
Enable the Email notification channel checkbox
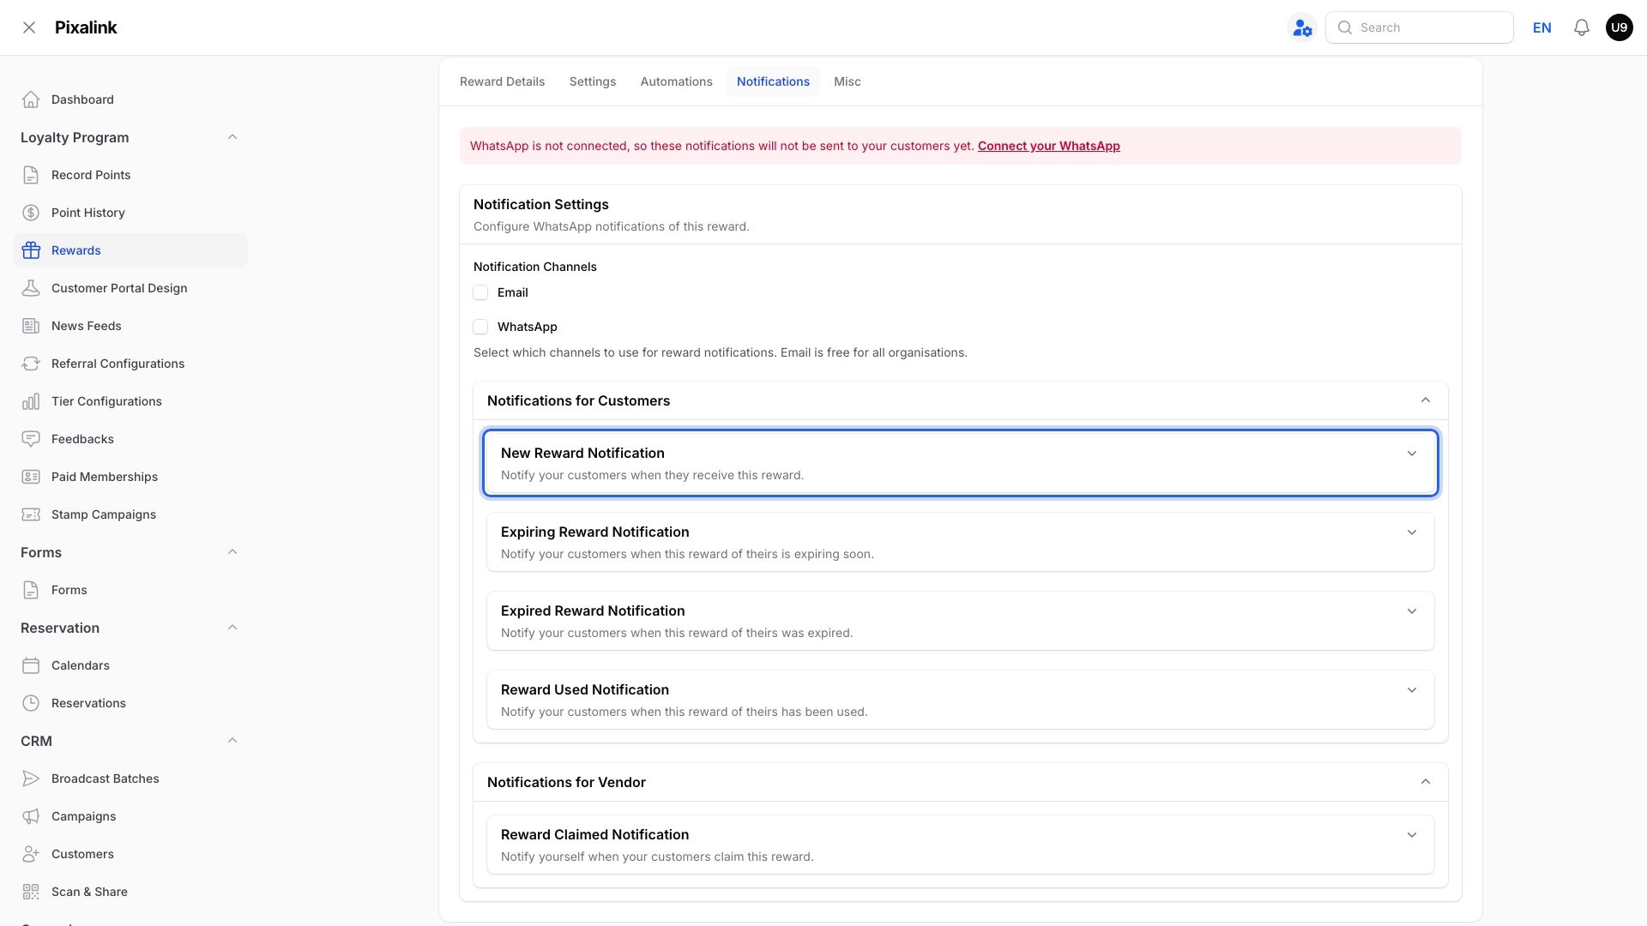tap(480, 292)
